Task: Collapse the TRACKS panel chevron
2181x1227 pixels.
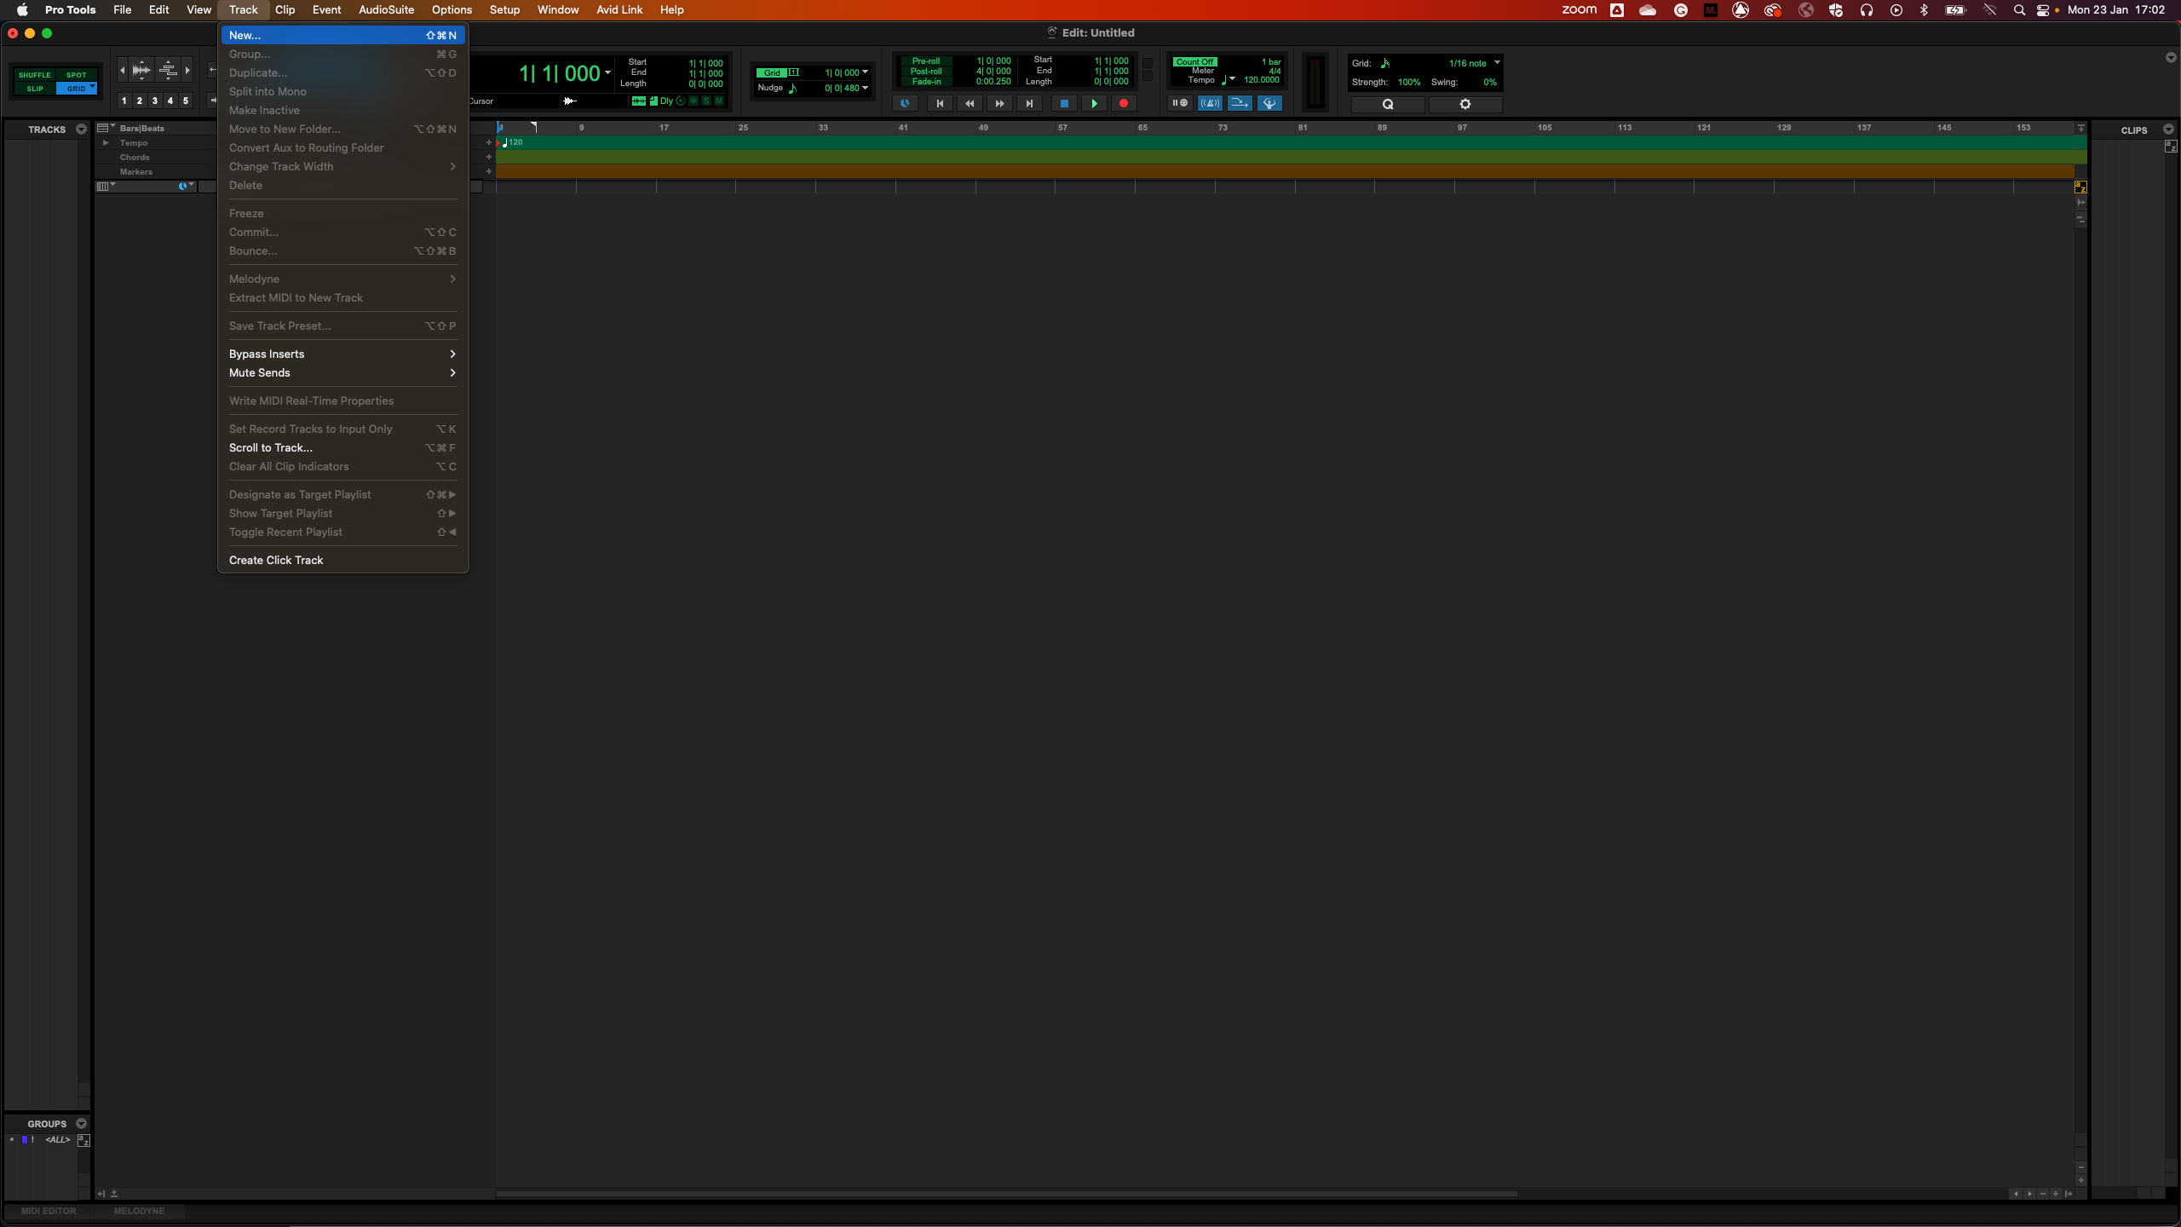Action: tap(82, 130)
